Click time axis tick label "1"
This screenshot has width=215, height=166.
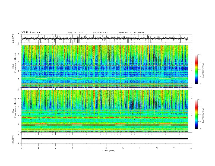click(38, 148)
